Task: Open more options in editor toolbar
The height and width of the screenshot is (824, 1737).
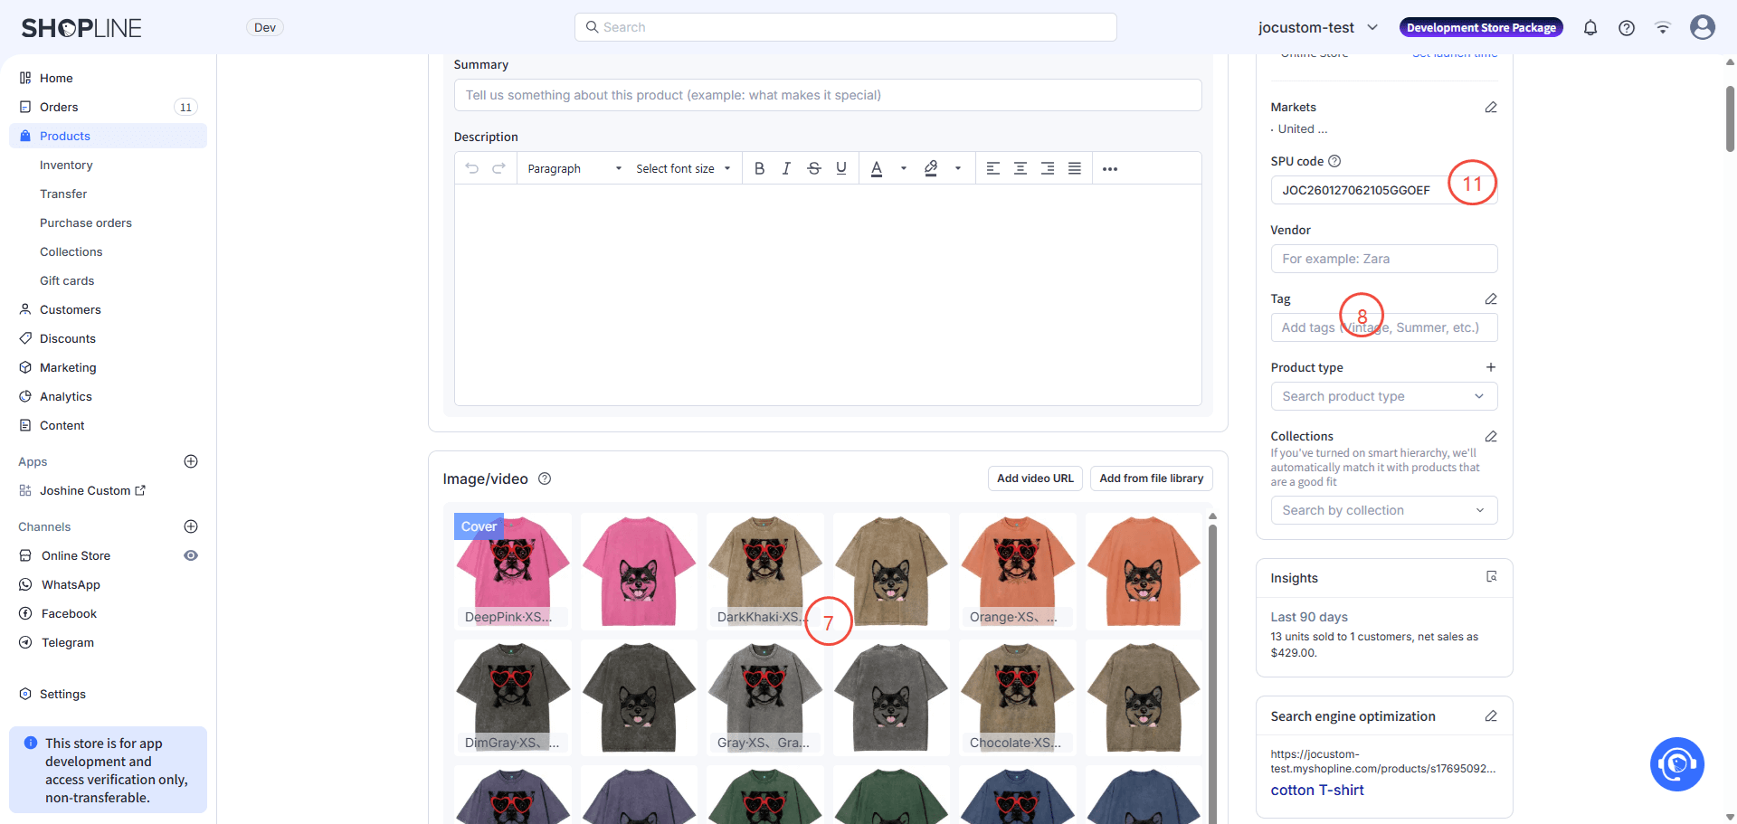Action: 1109,169
